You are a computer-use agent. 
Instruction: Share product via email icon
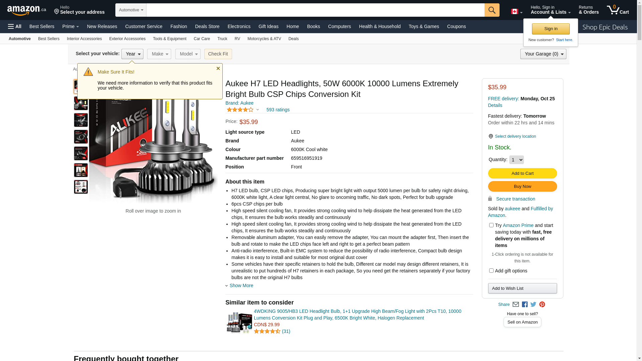(516, 305)
